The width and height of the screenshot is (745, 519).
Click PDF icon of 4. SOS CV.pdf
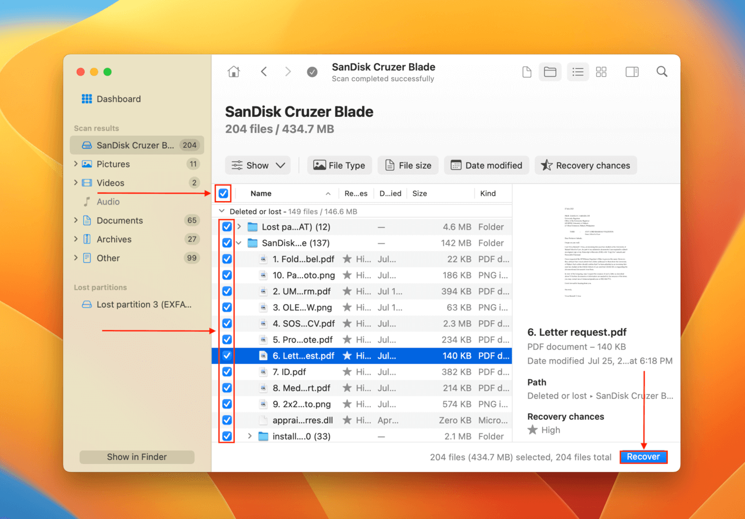(264, 324)
